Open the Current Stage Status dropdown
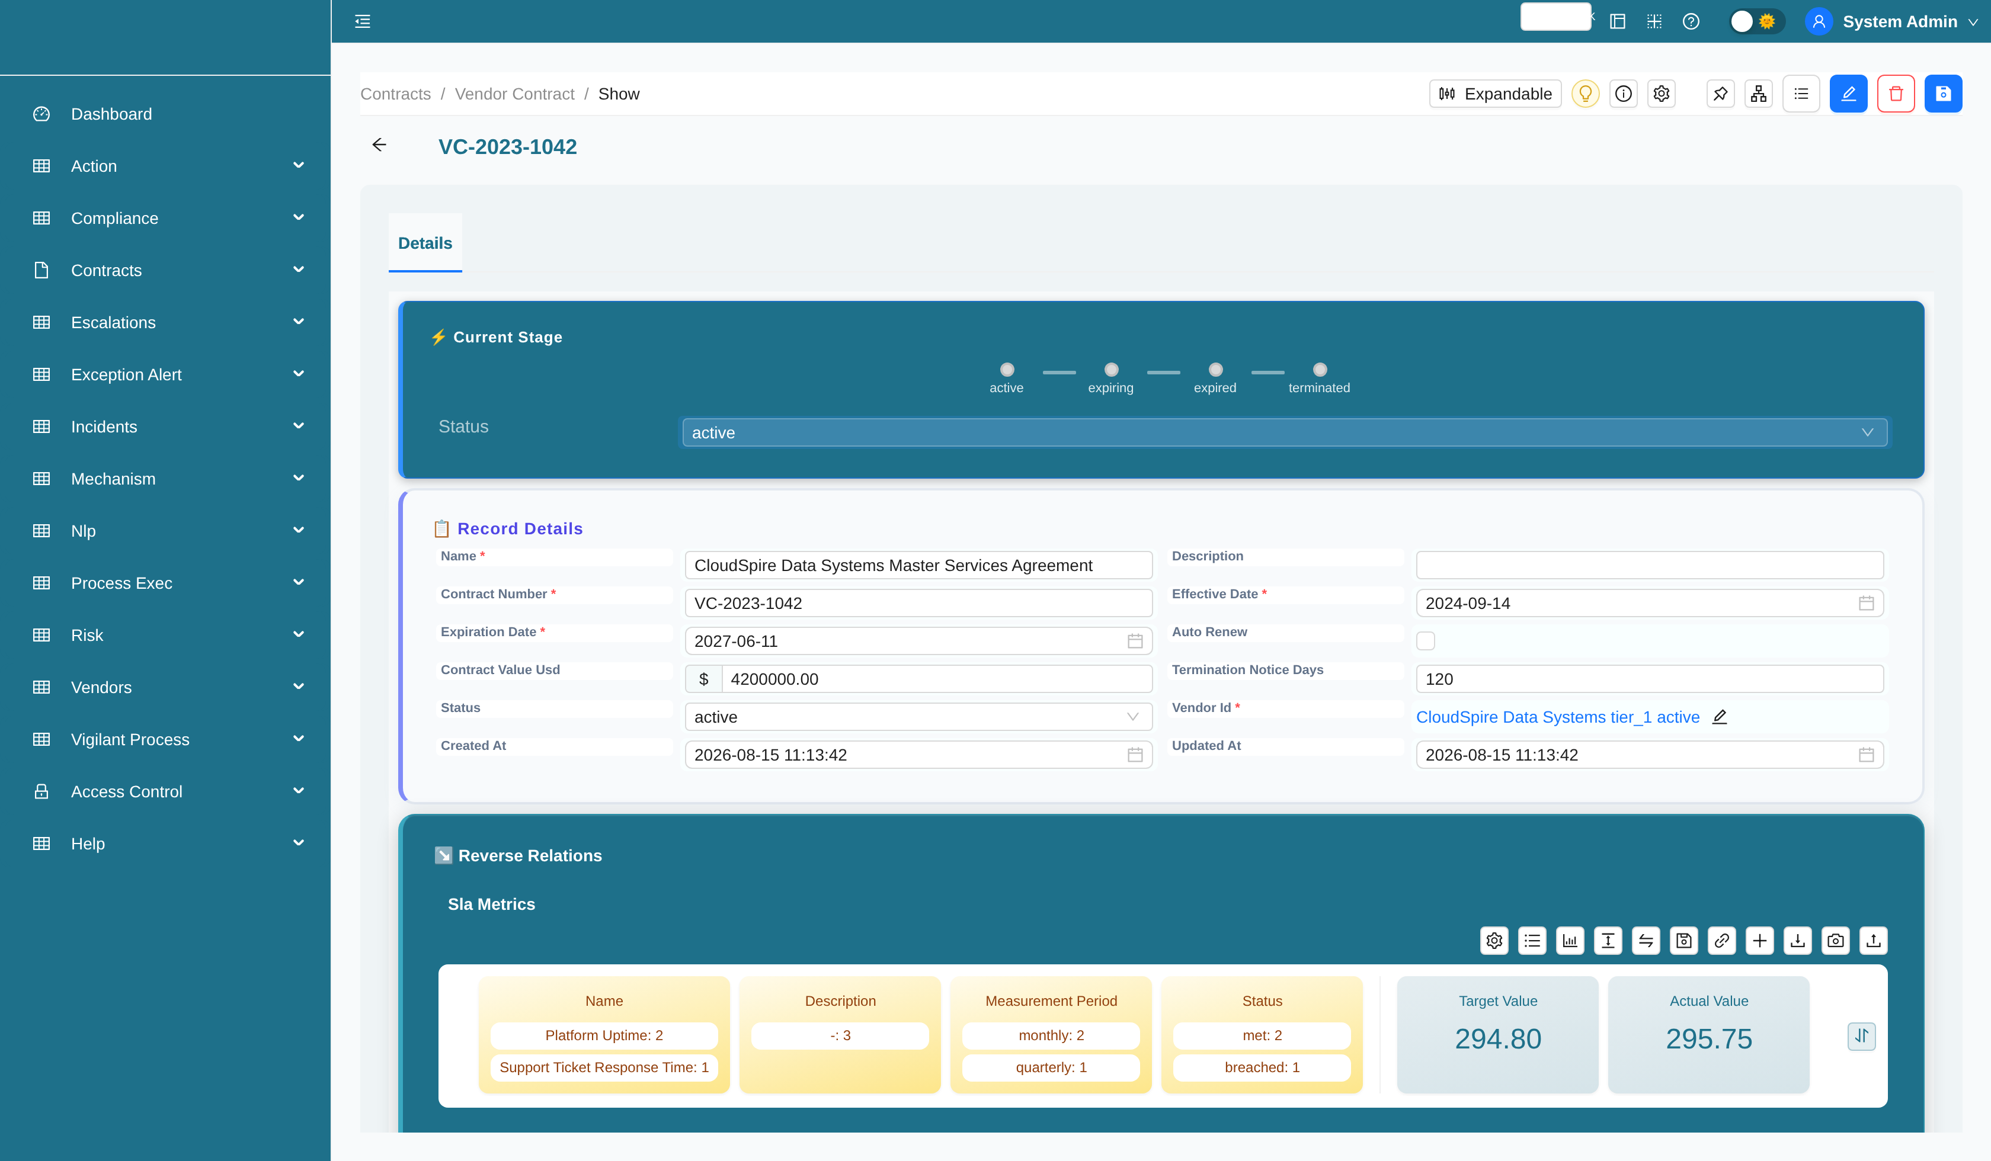This screenshot has width=1991, height=1161. click(x=1285, y=433)
